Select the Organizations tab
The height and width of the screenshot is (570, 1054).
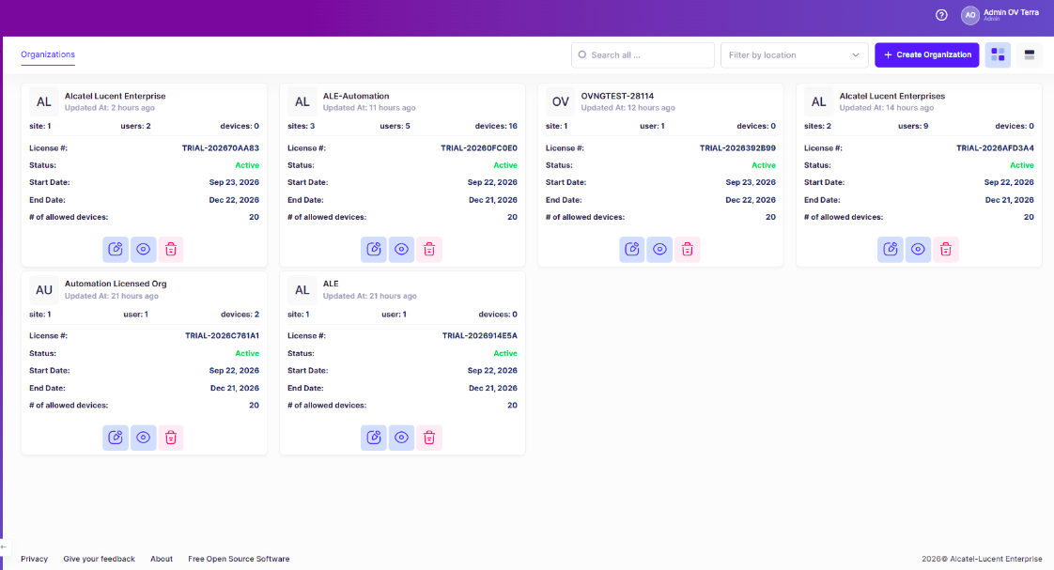coord(48,54)
